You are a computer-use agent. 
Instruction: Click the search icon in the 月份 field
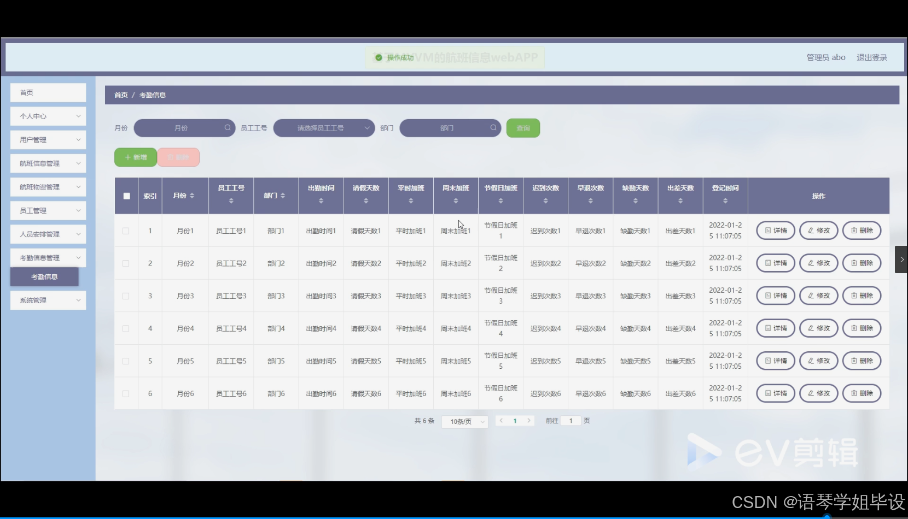(228, 128)
